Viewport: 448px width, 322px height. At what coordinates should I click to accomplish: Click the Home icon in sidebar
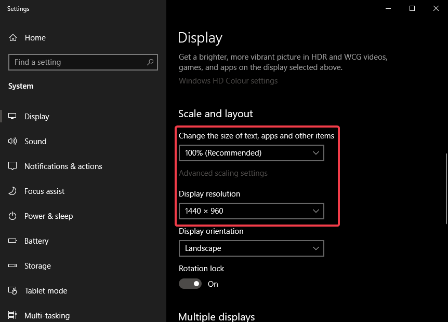tap(13, 38)
